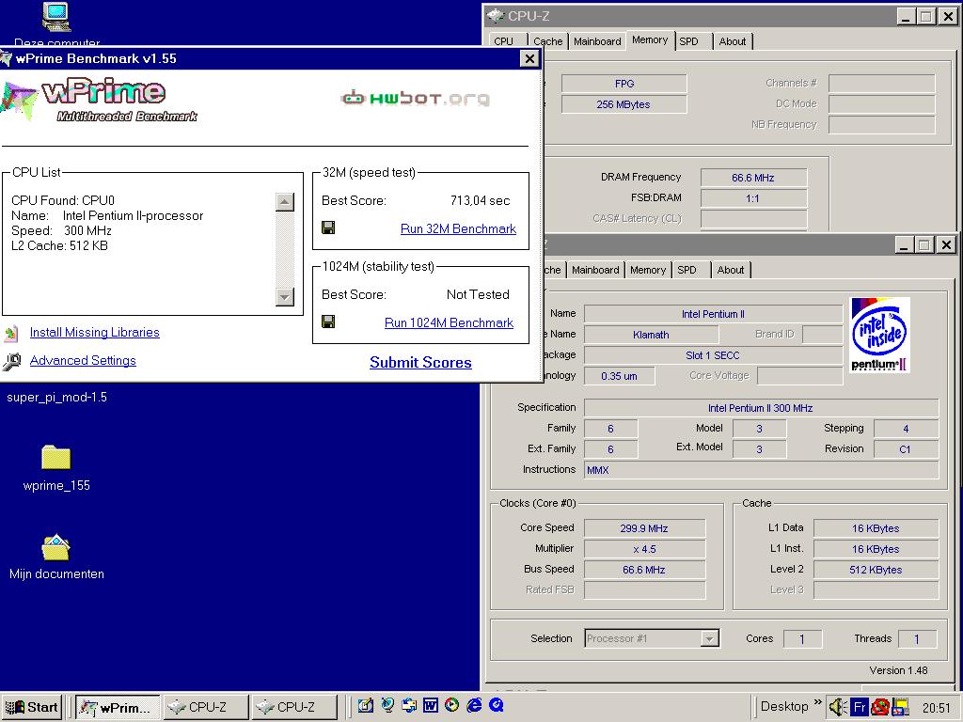The height and width of the screenshot is (722, 963).
Task: Click the 256 MBytes memory size field
Action: pos(624,104)
